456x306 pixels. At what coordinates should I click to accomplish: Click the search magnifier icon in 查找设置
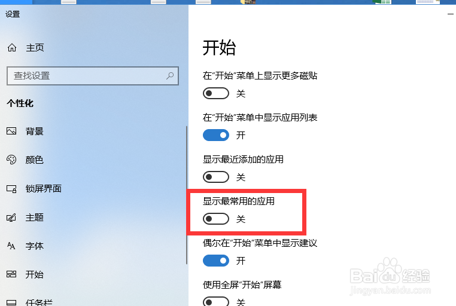170,76
